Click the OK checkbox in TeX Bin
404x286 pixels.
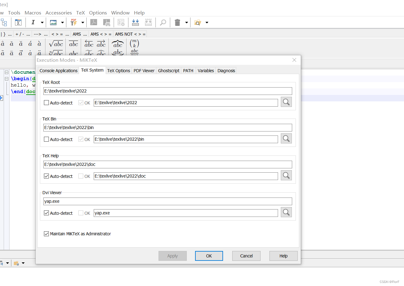click(81, 139)
